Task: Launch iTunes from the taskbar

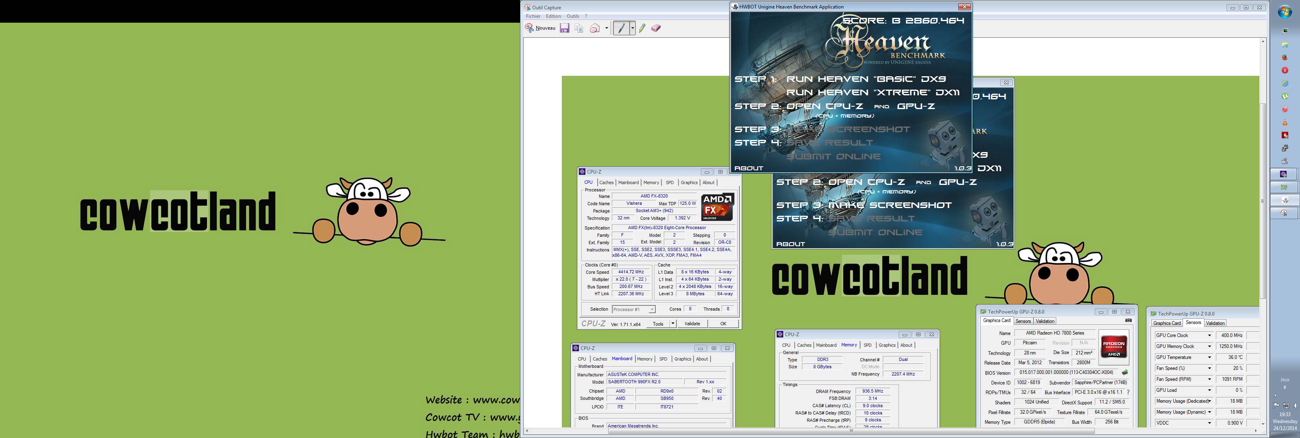Action: pos(1285,109)
